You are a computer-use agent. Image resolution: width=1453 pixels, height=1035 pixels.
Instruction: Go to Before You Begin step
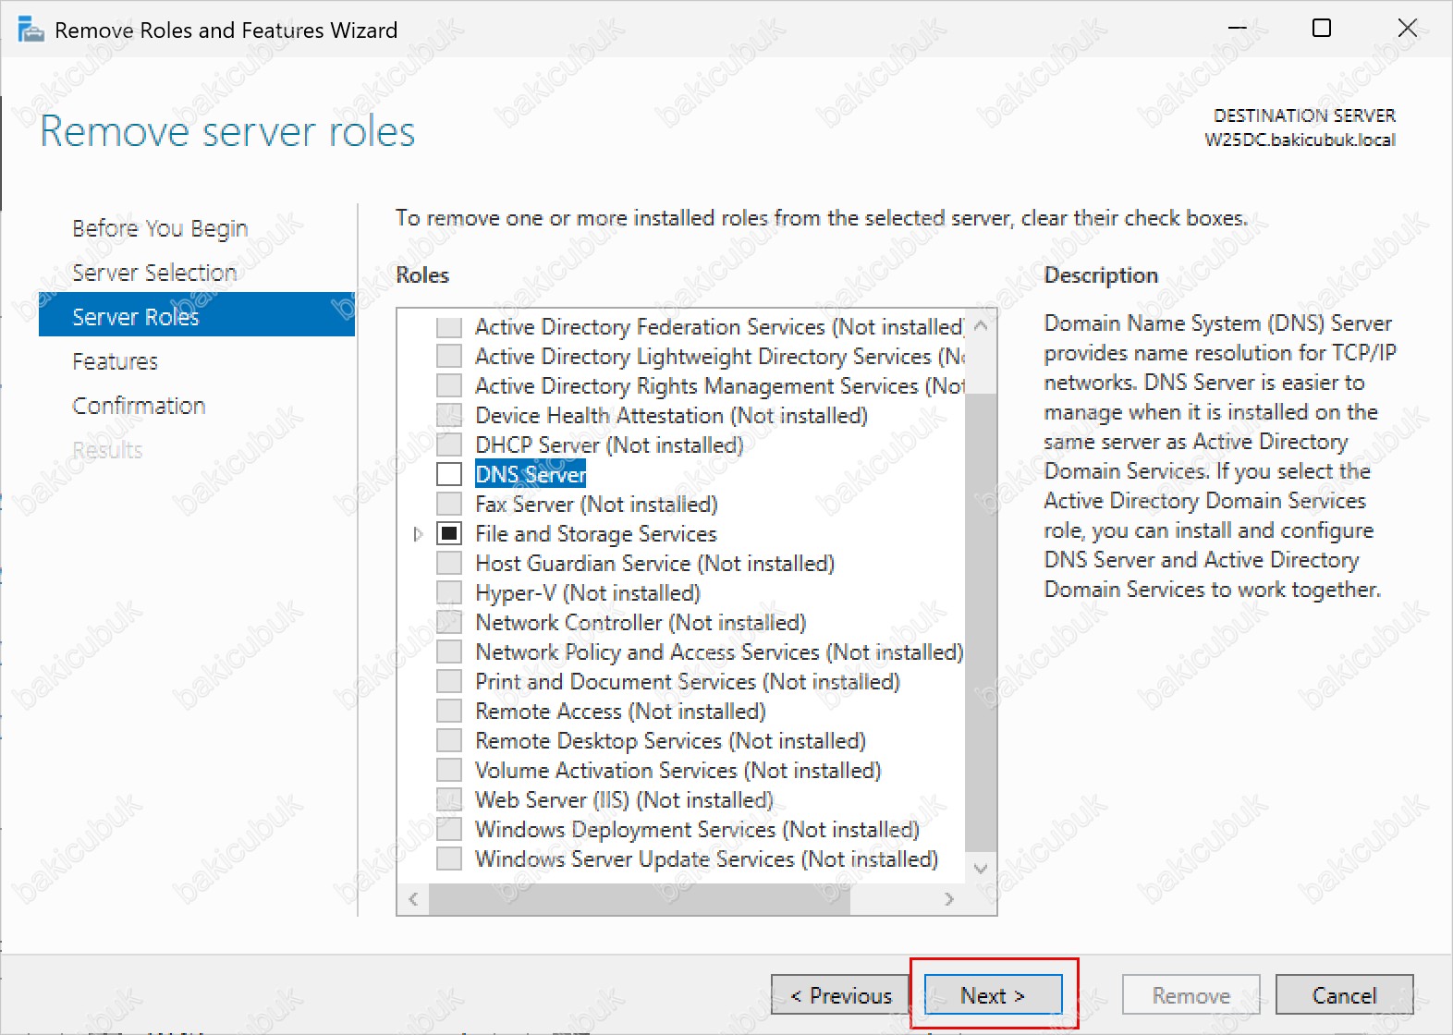pyautogui.click(x=160, y=228)
